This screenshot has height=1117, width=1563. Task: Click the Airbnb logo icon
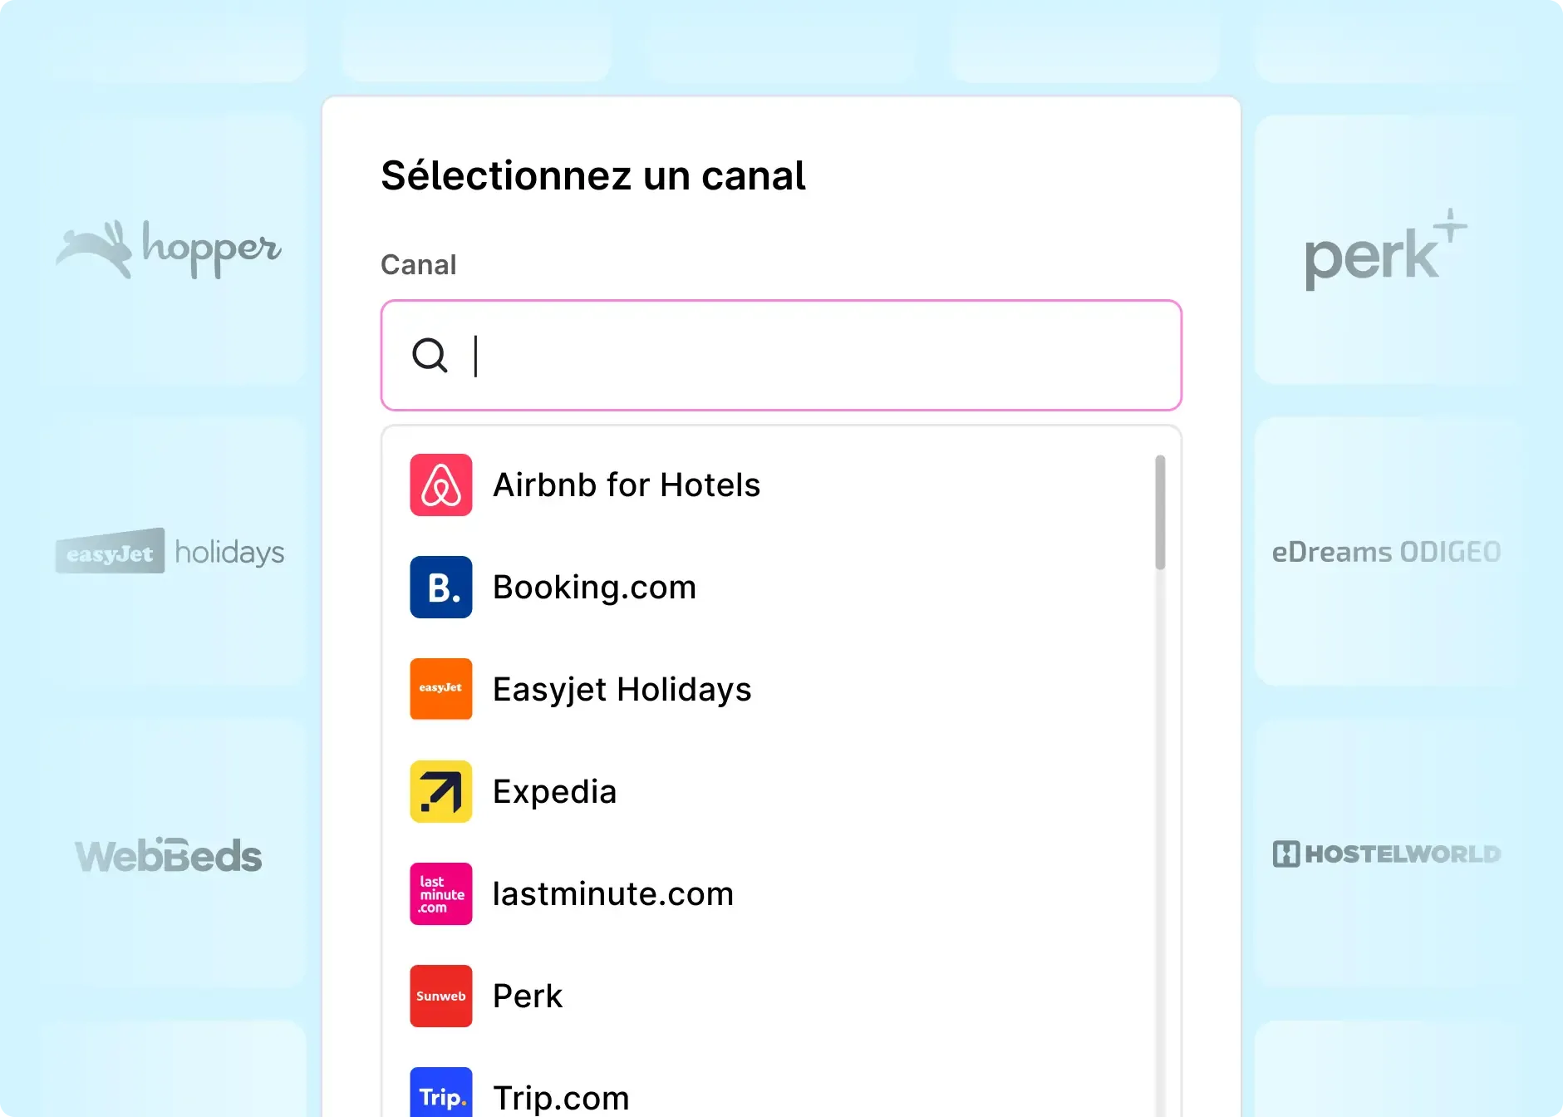tap(441, 485)
